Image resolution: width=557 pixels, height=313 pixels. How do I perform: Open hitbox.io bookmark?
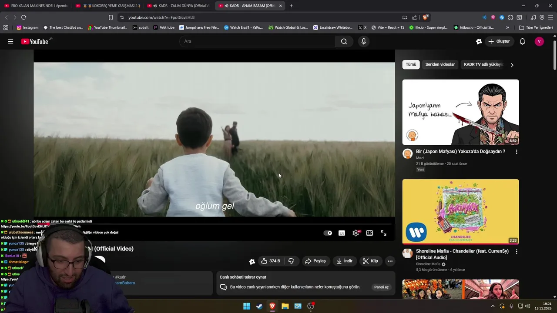point(473,27)
